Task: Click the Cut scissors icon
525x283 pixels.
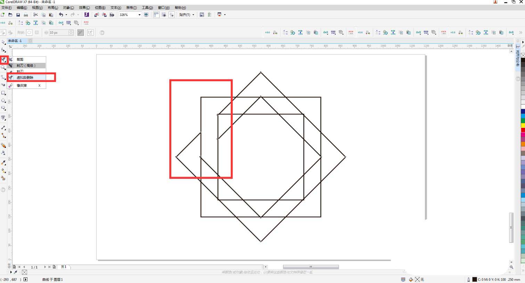Action: pyautogui.click(x=35, y=15)
